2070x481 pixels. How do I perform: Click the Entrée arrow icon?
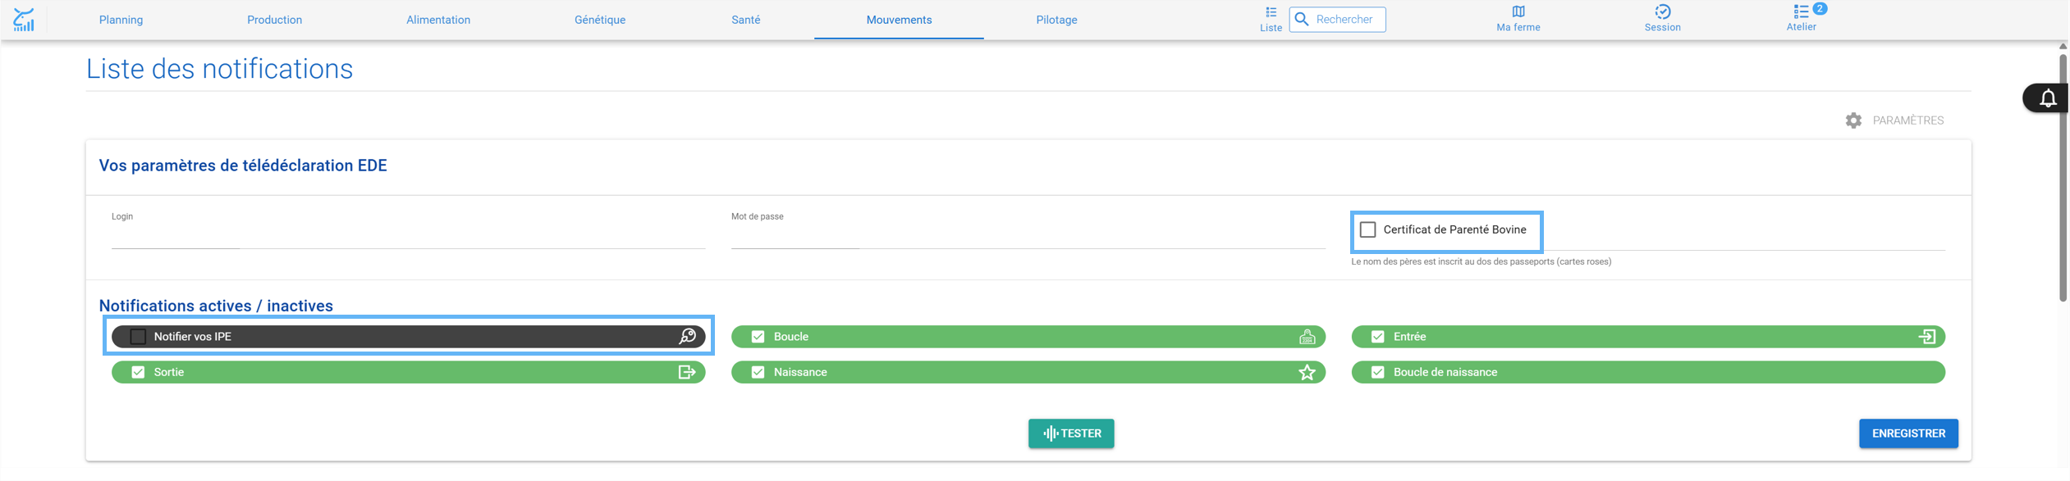(1926, 337)
